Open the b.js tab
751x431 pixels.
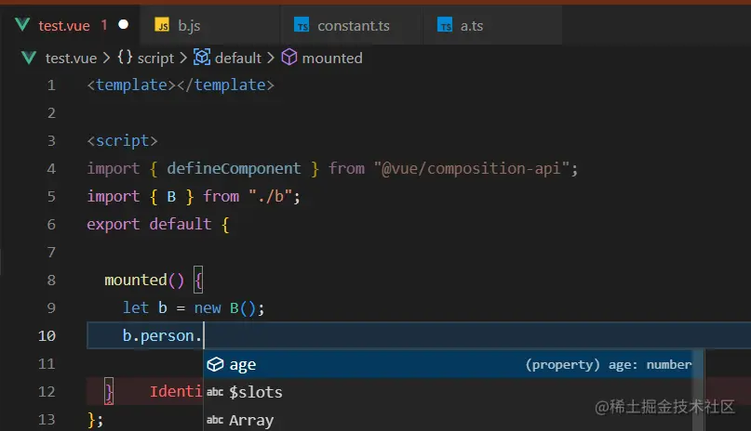(209, 25)
